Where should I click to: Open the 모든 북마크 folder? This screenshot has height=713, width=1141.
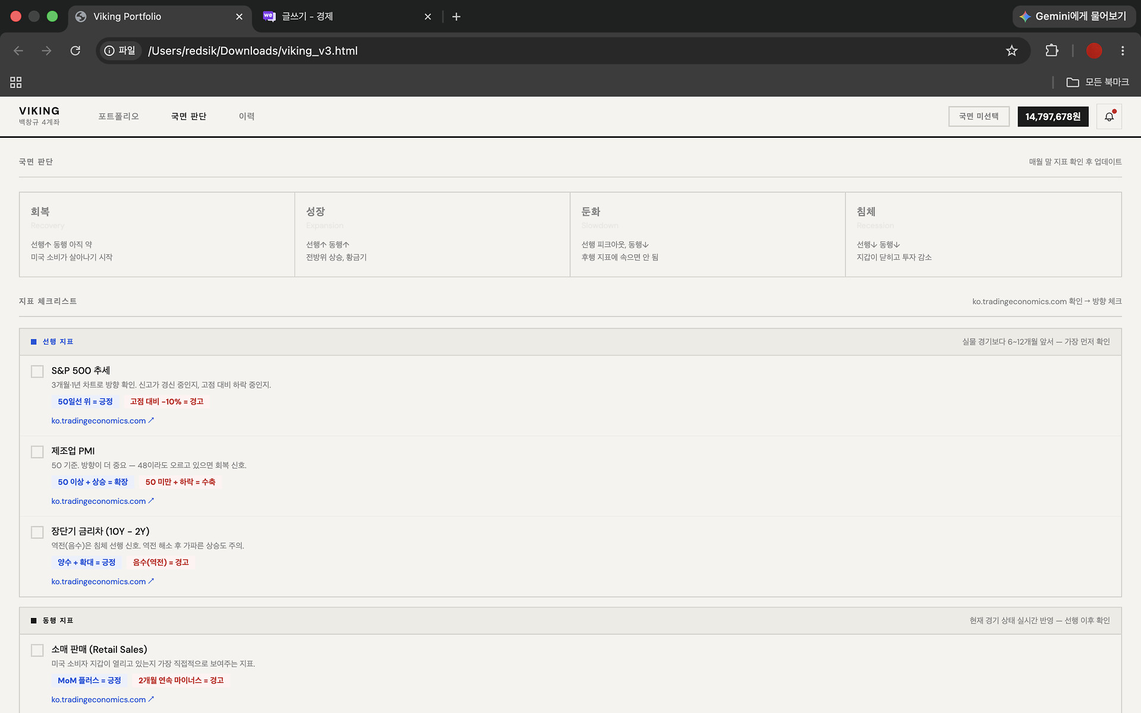[x=1098, y=82]
